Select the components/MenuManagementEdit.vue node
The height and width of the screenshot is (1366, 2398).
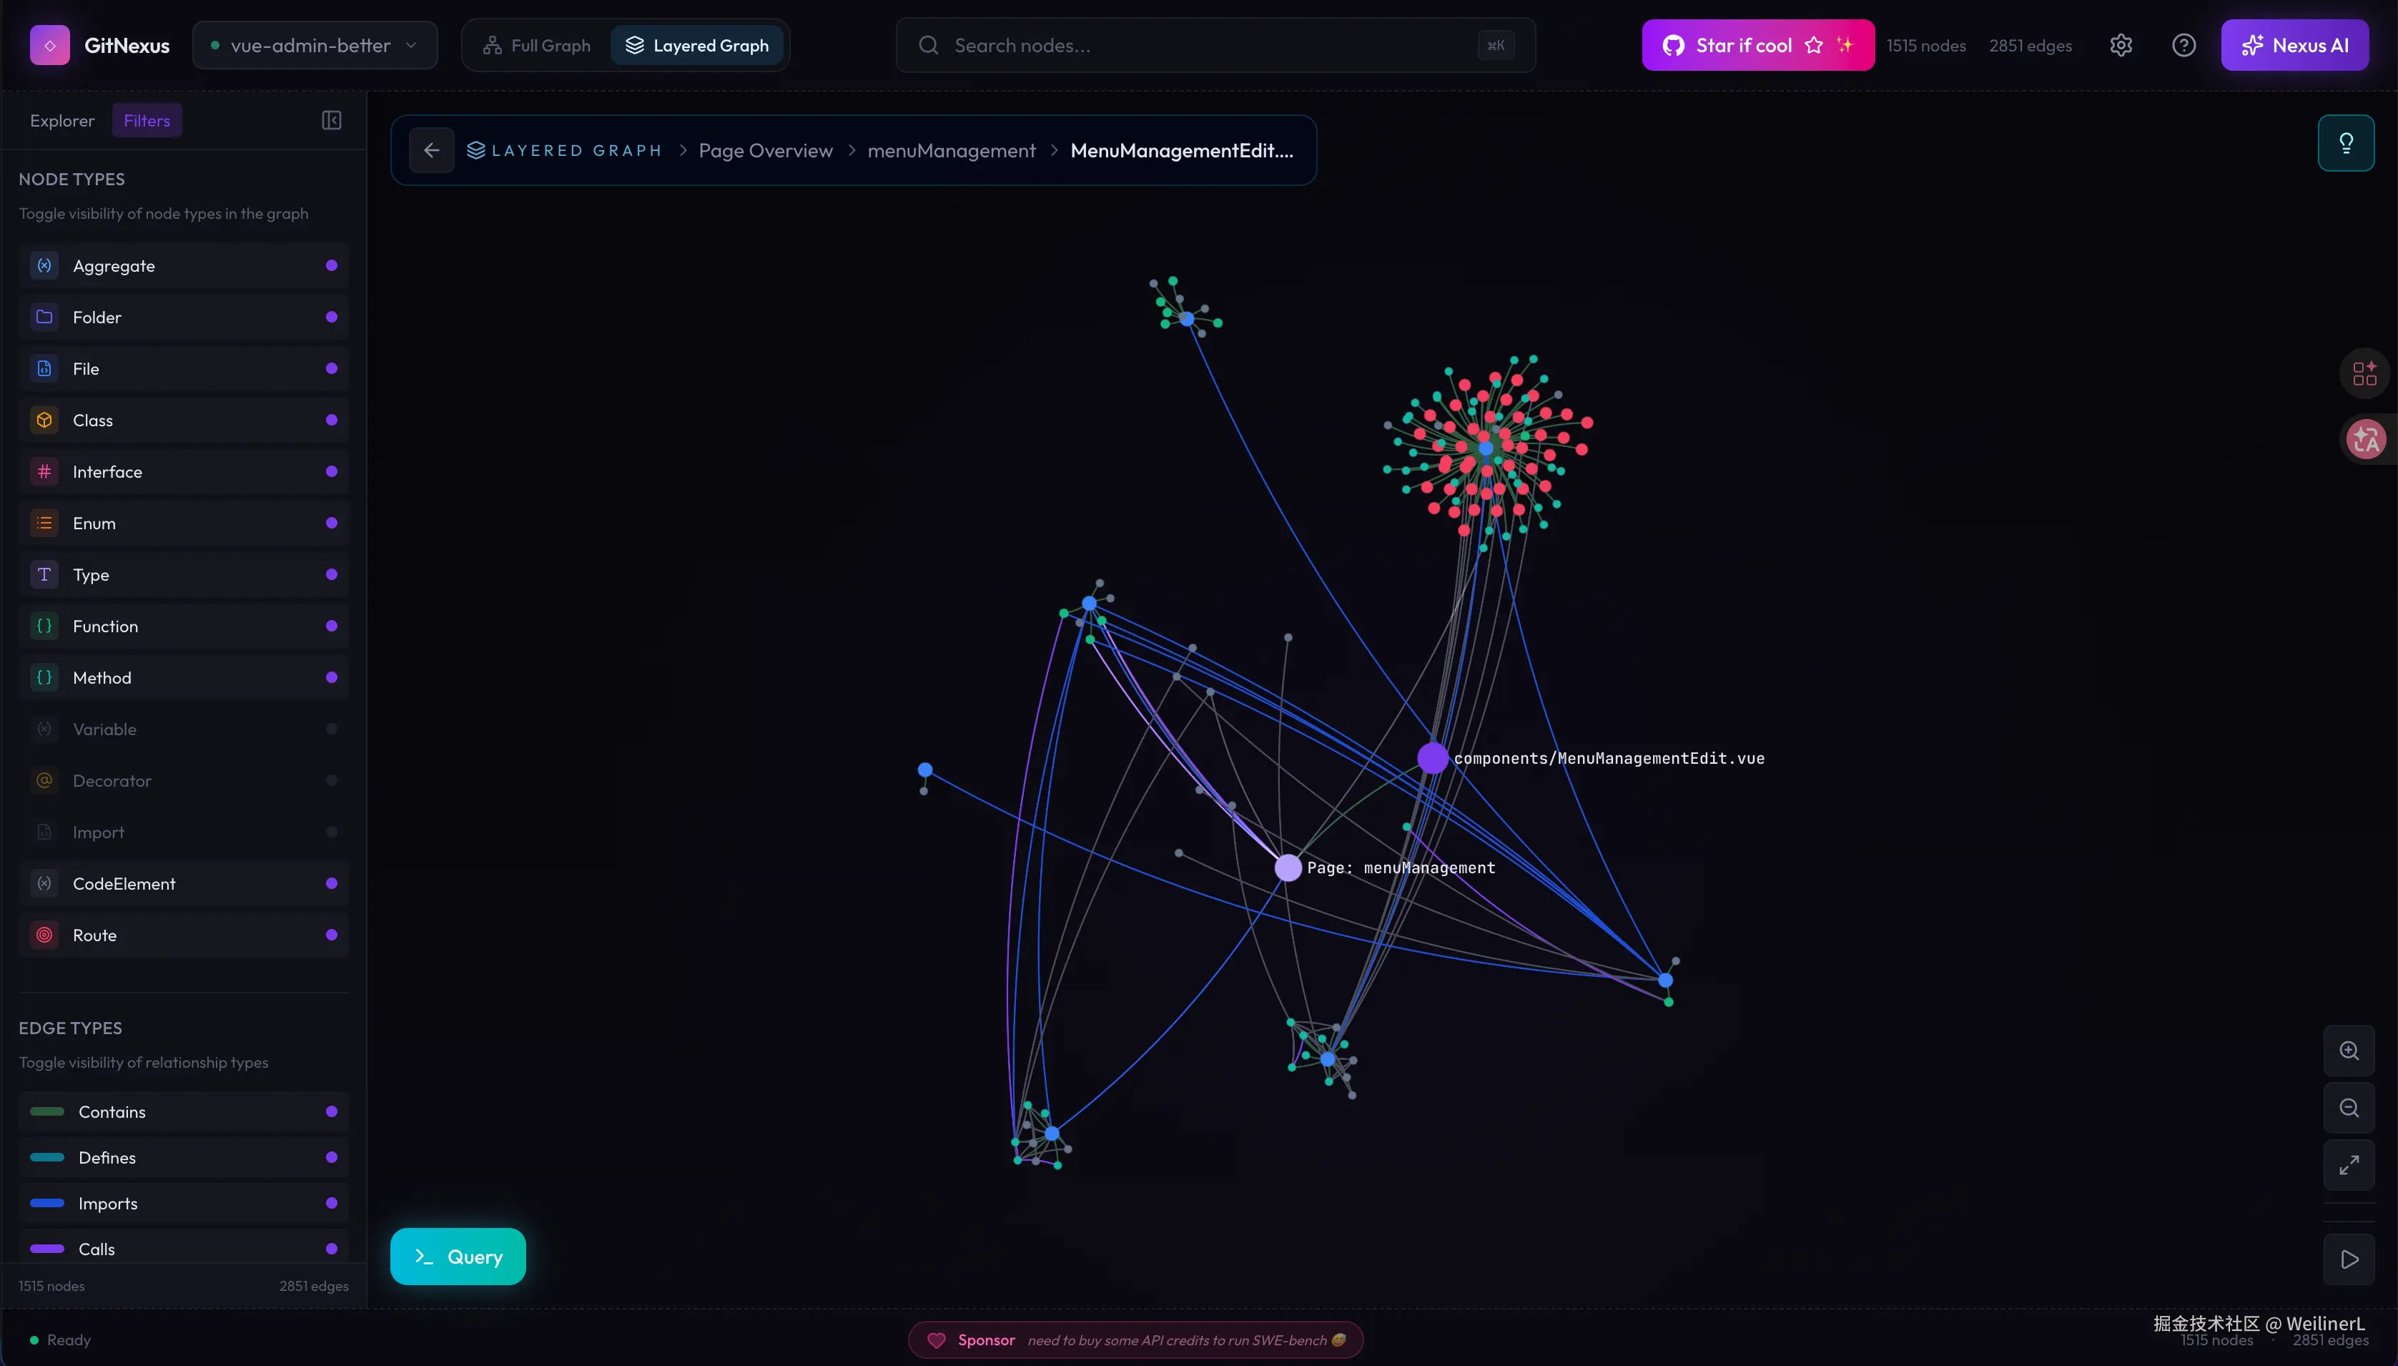point(1433,758)
